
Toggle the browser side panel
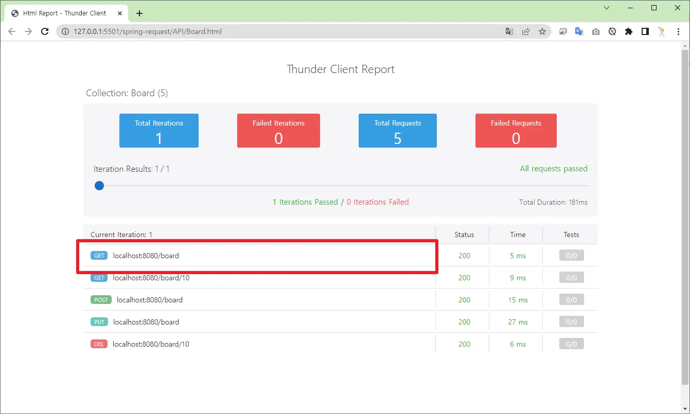tap(645, 31)
